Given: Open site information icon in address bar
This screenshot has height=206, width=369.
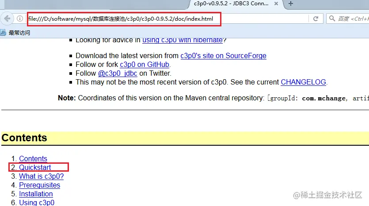Looking at the screenshot, I should point(20,18).
